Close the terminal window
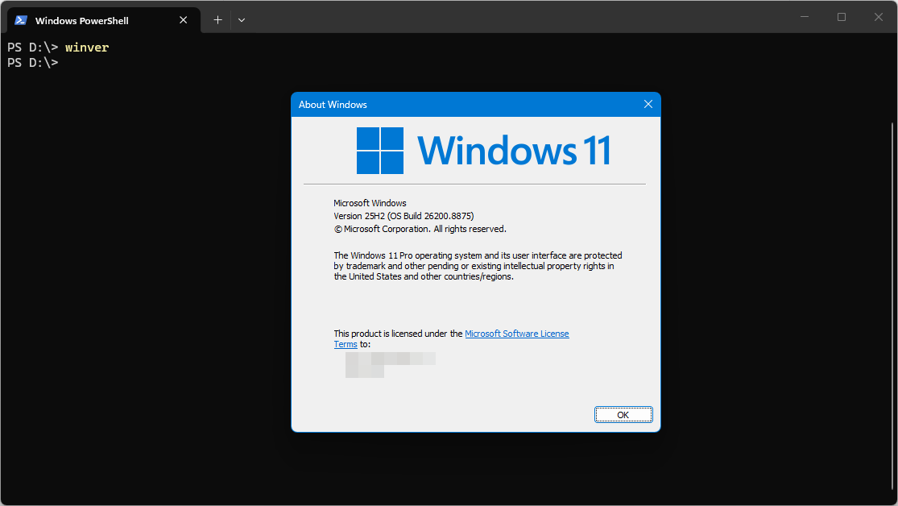 (x=879, y=17)
